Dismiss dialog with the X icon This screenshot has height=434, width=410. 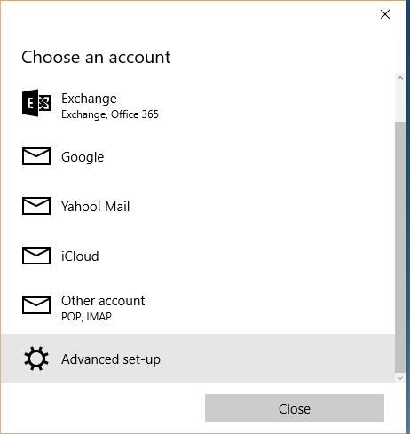385,14
